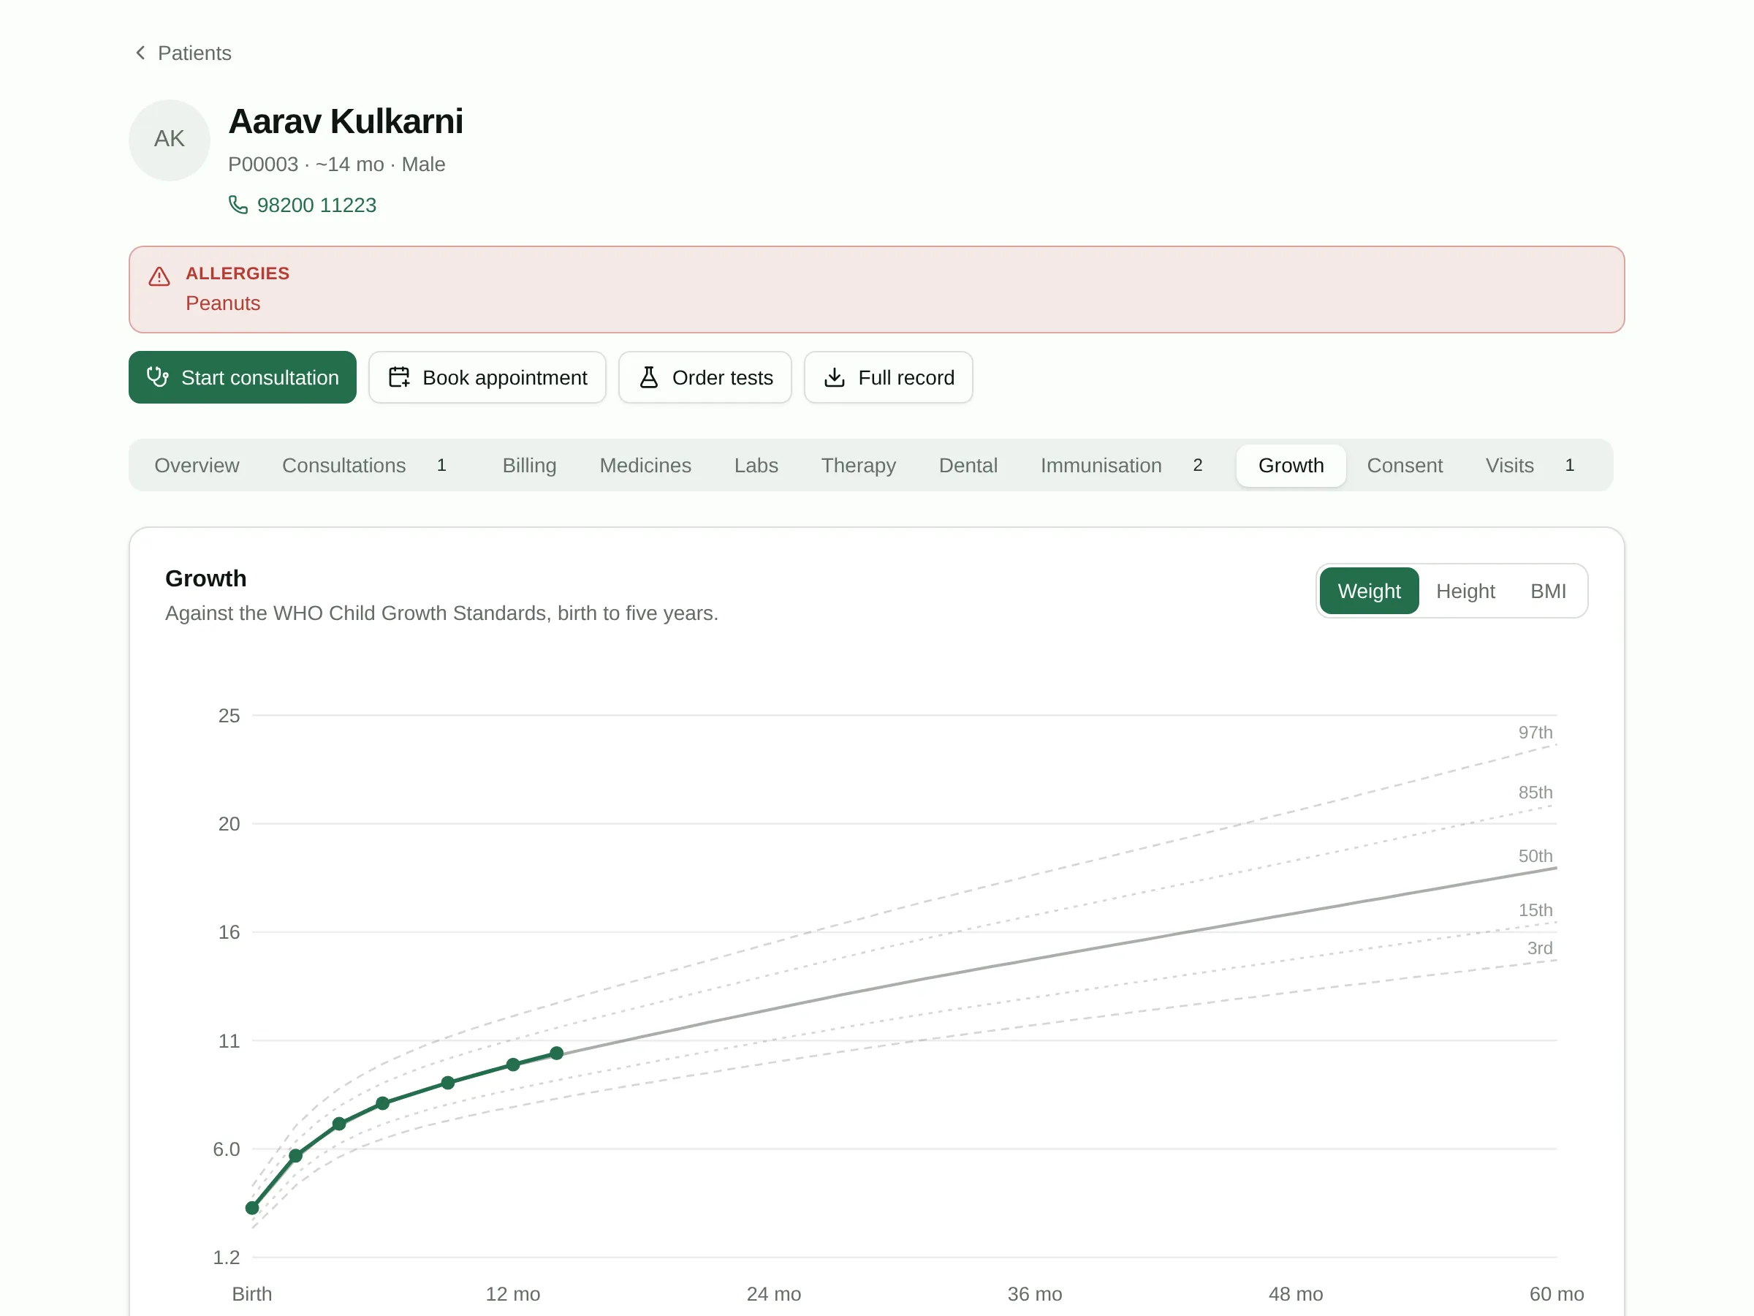1754x1316 pixels.
Task: Open the Billing tab
Action: tap(529, 465)
